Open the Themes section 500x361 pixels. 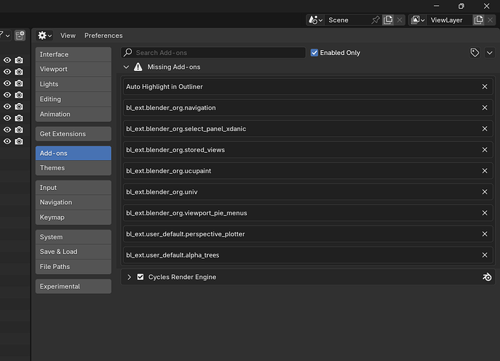pos(73,168)
